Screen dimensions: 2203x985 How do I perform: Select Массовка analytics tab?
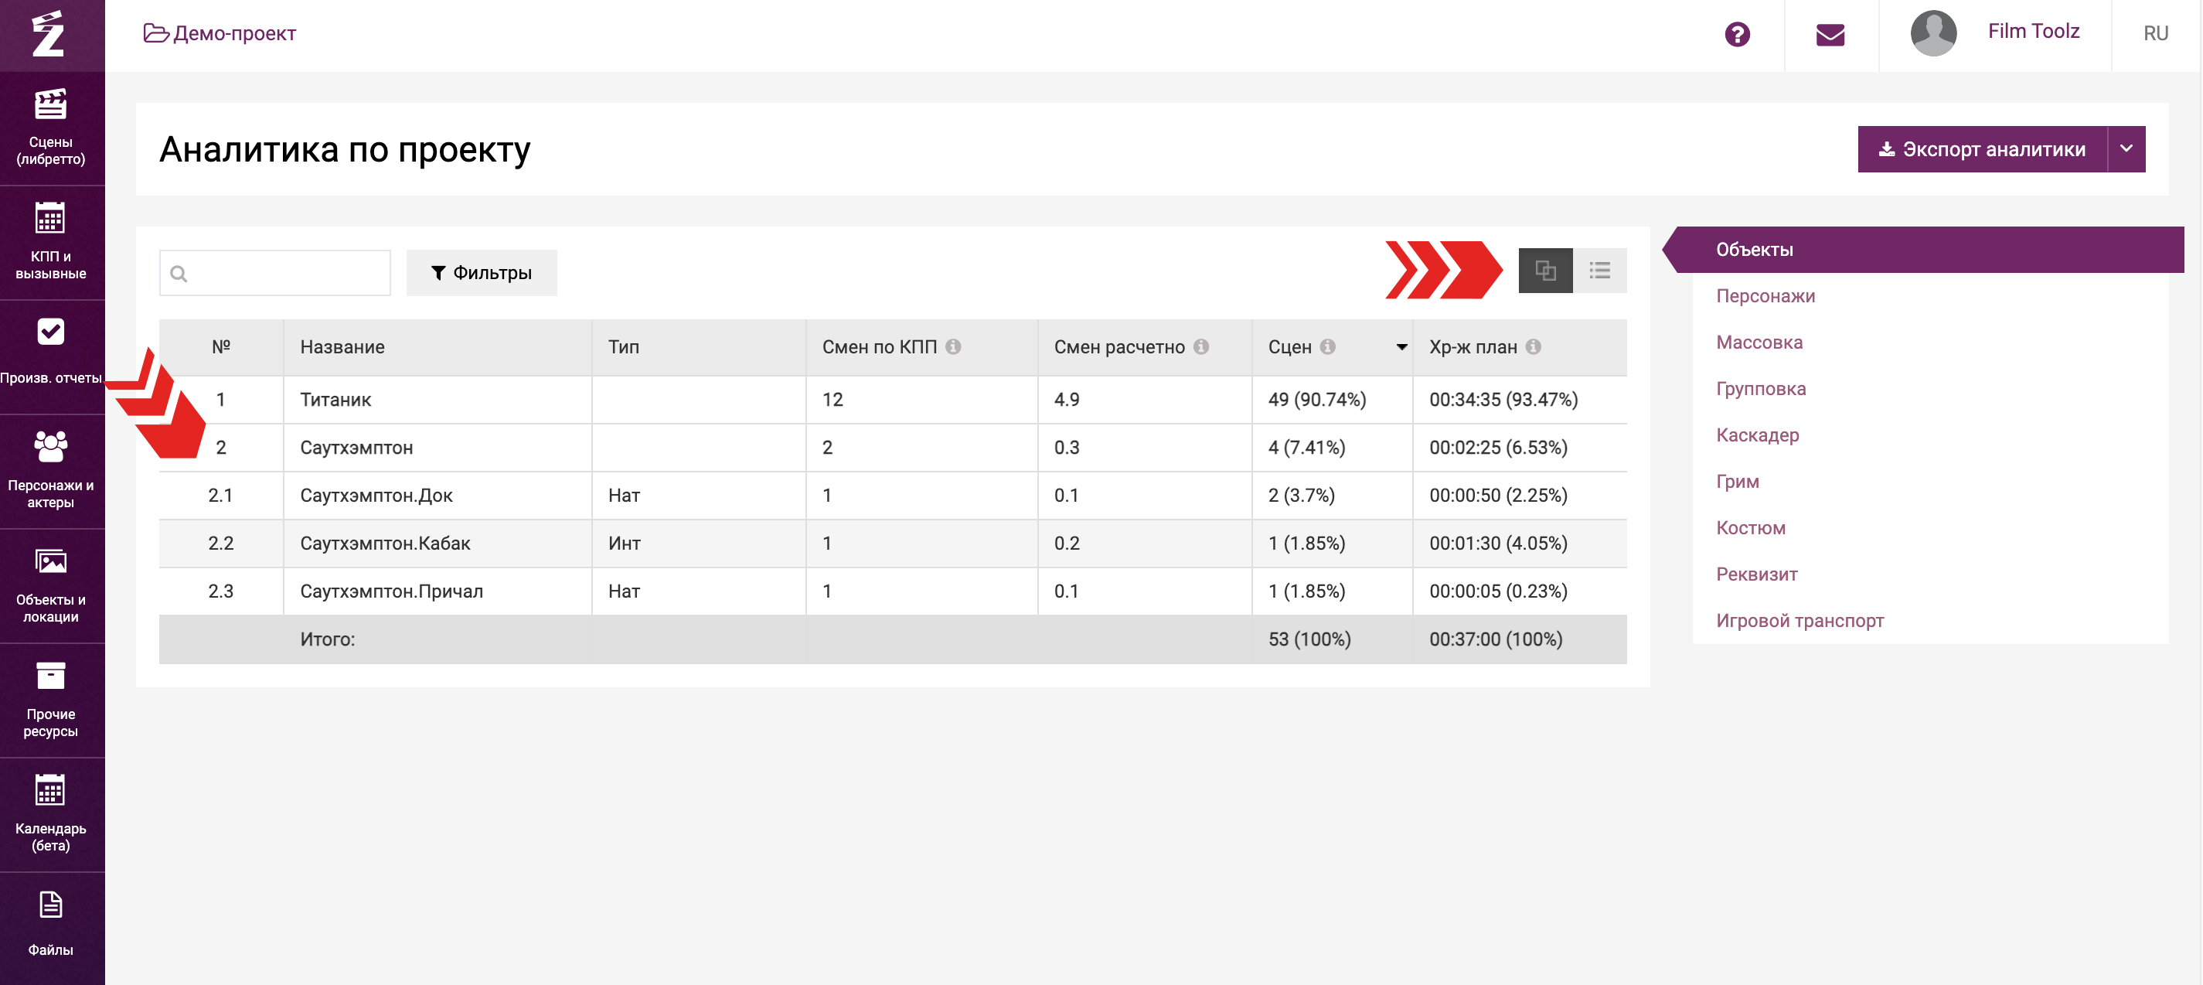click(1759, 342)
